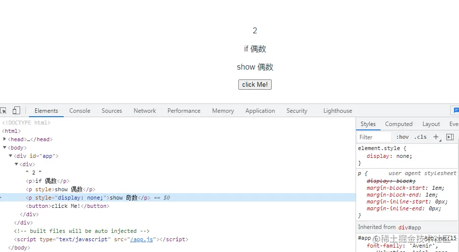Select the button "click Me!" DOM node

[67, 206]
